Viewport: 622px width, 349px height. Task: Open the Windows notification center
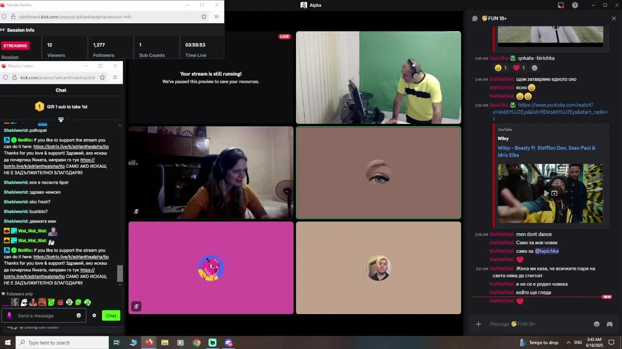(612, 343)
